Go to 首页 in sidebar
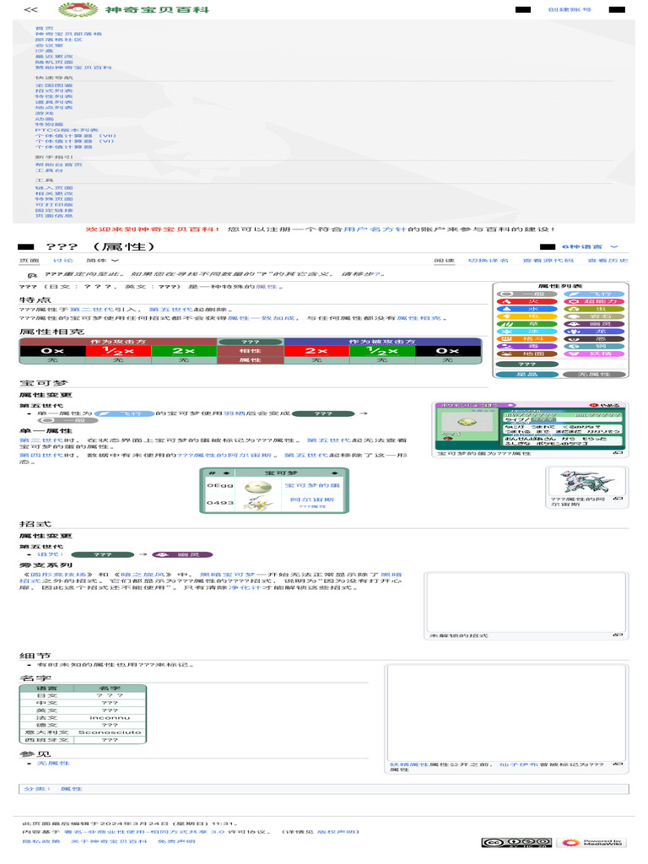Image resolution: width=648 pixels, height=864 pixels. tap(45, 28)
